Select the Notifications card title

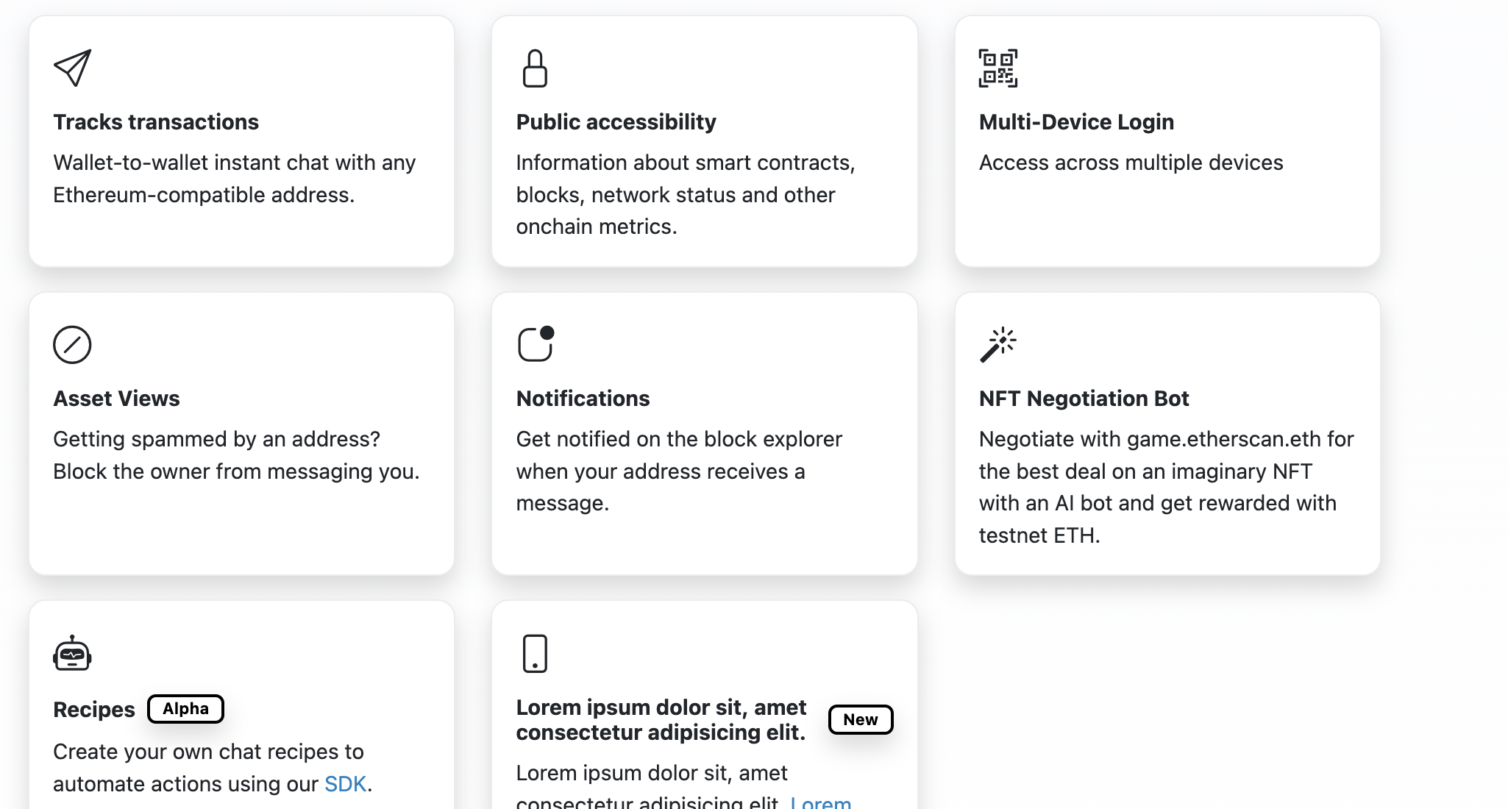click(583, 399)
